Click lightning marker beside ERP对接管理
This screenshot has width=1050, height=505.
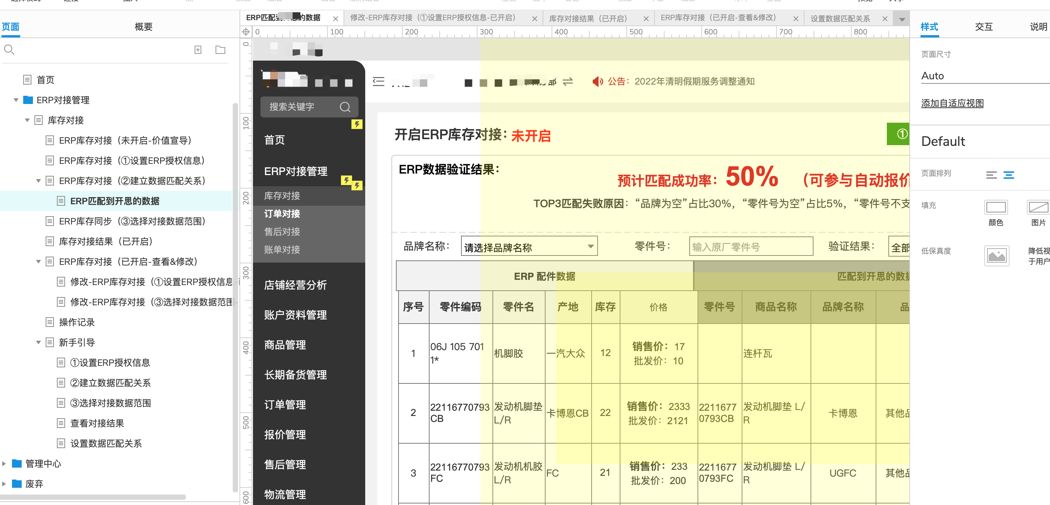tap(347, 180)
